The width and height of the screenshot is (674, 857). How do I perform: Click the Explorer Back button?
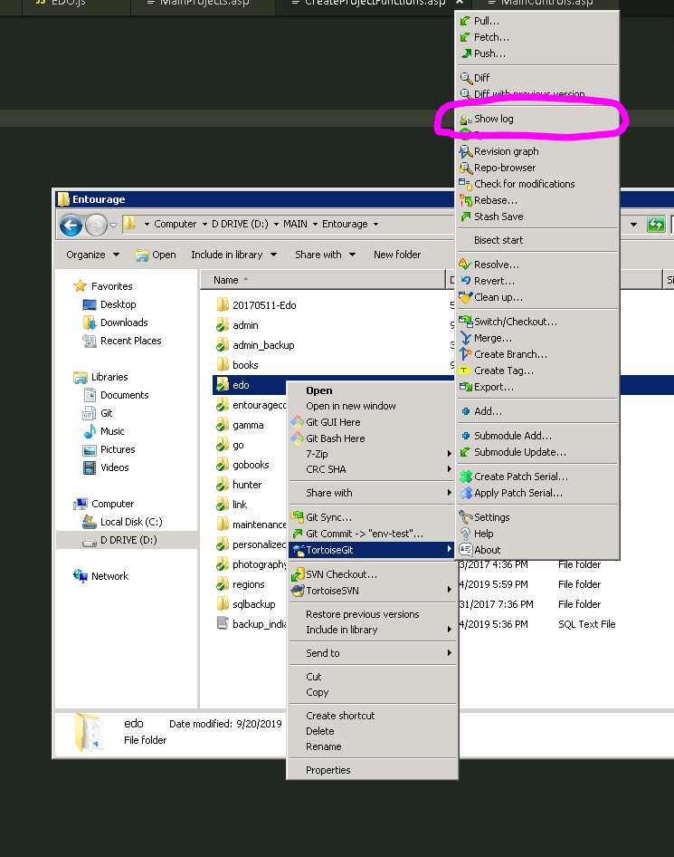click(71, 226)
